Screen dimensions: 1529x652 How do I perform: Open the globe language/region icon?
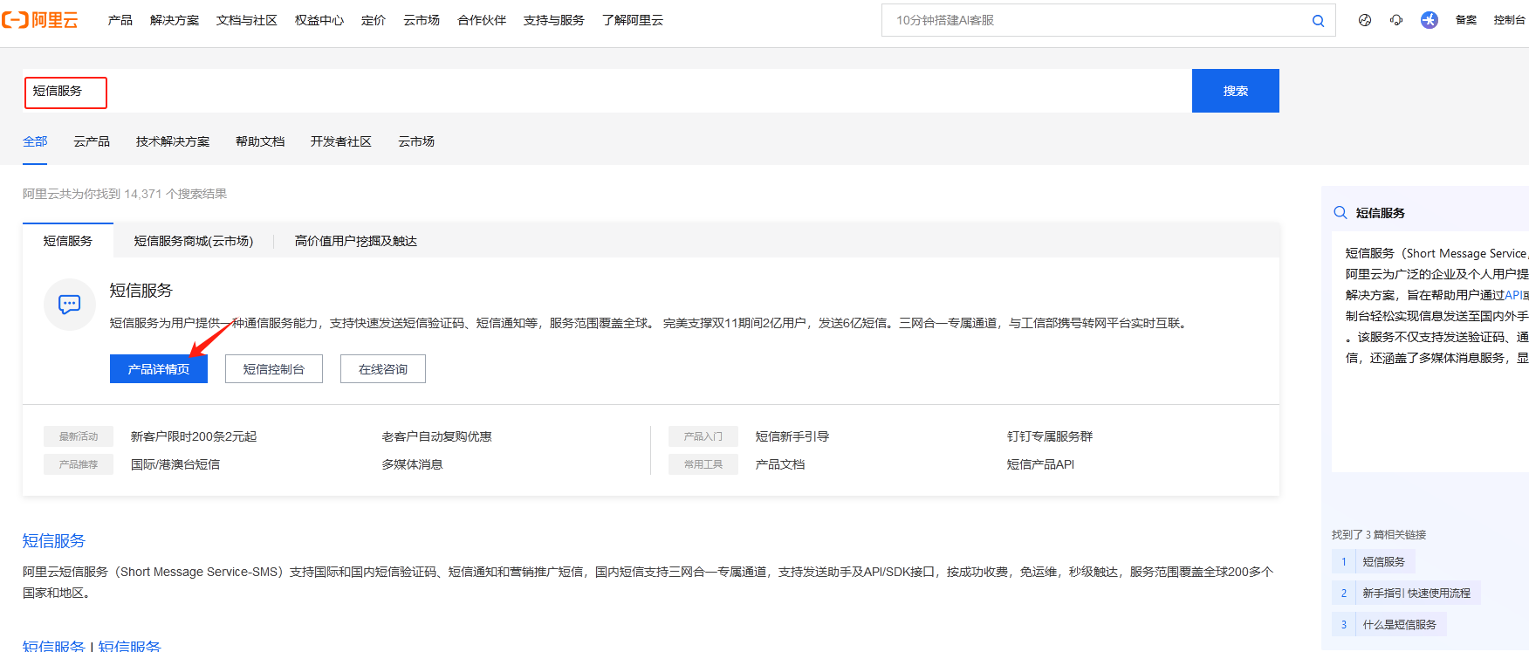click(x=1365, y=20)
